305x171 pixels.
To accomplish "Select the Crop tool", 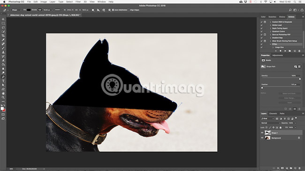I will tap(3, 36).
